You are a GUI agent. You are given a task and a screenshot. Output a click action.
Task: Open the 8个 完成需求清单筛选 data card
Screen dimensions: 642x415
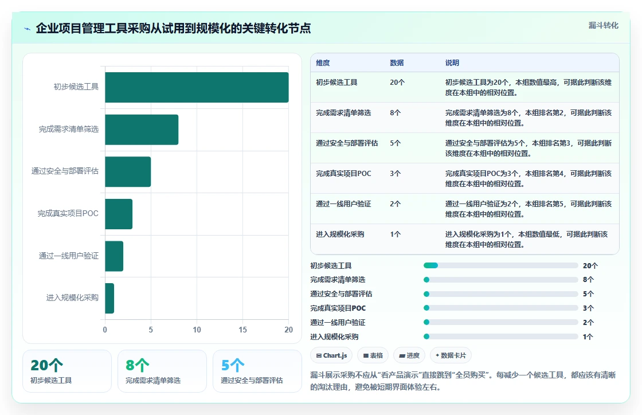(x=162, y=371)
